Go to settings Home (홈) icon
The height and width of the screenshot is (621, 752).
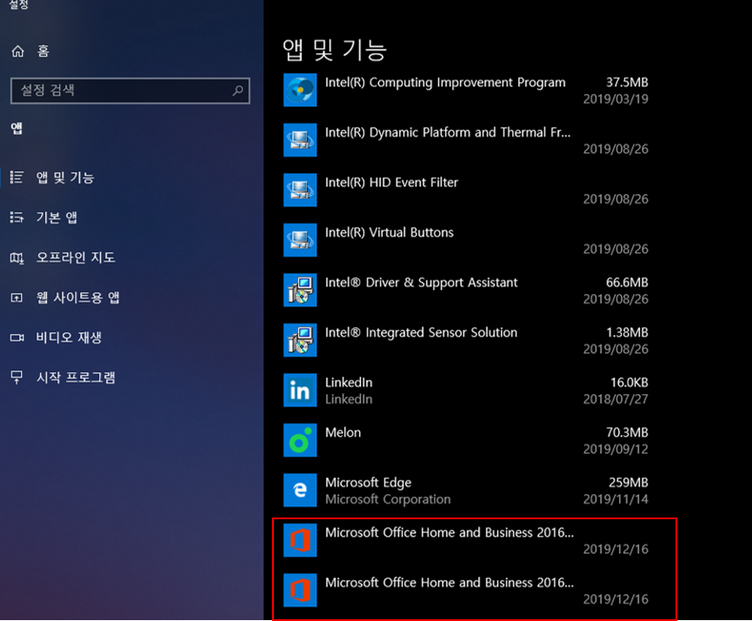[x=17, y=50]
